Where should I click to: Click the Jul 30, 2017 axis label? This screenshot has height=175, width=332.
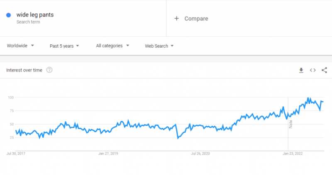point(15,153)
